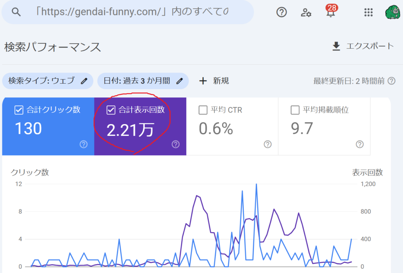
Task: Click the search magnifier icon
Action: point(16,12)
